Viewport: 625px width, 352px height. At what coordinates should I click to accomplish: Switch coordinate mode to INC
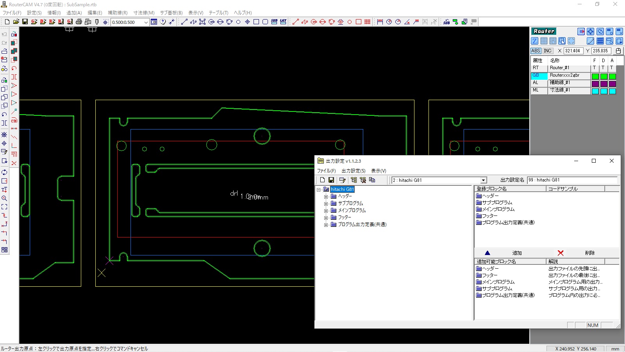pos(548,51)
